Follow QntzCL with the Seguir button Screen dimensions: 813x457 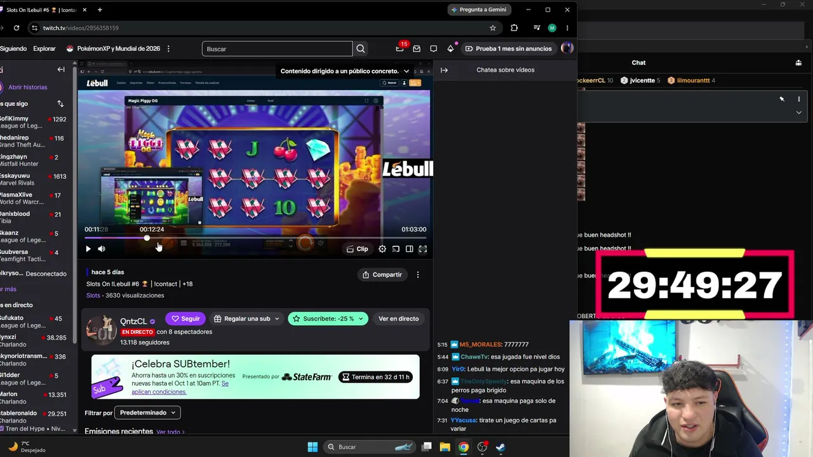[185, 319]
